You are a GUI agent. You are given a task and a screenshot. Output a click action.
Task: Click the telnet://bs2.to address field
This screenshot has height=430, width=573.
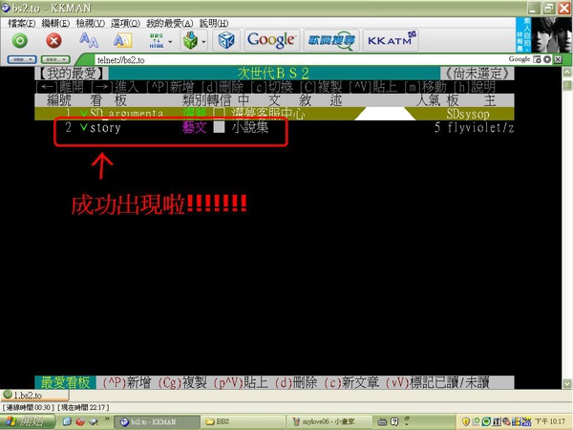300,59
